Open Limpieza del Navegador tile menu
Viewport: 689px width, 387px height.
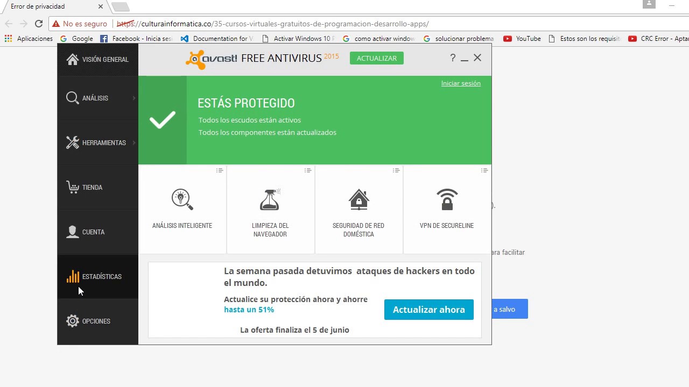coord(308,170)
